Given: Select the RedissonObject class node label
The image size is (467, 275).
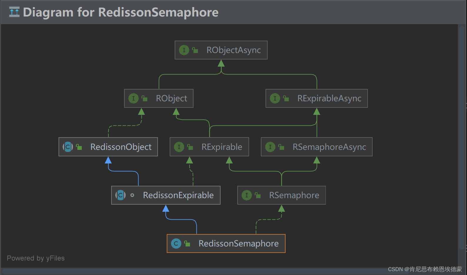Looking at the screenshot, I should point(121,147).
